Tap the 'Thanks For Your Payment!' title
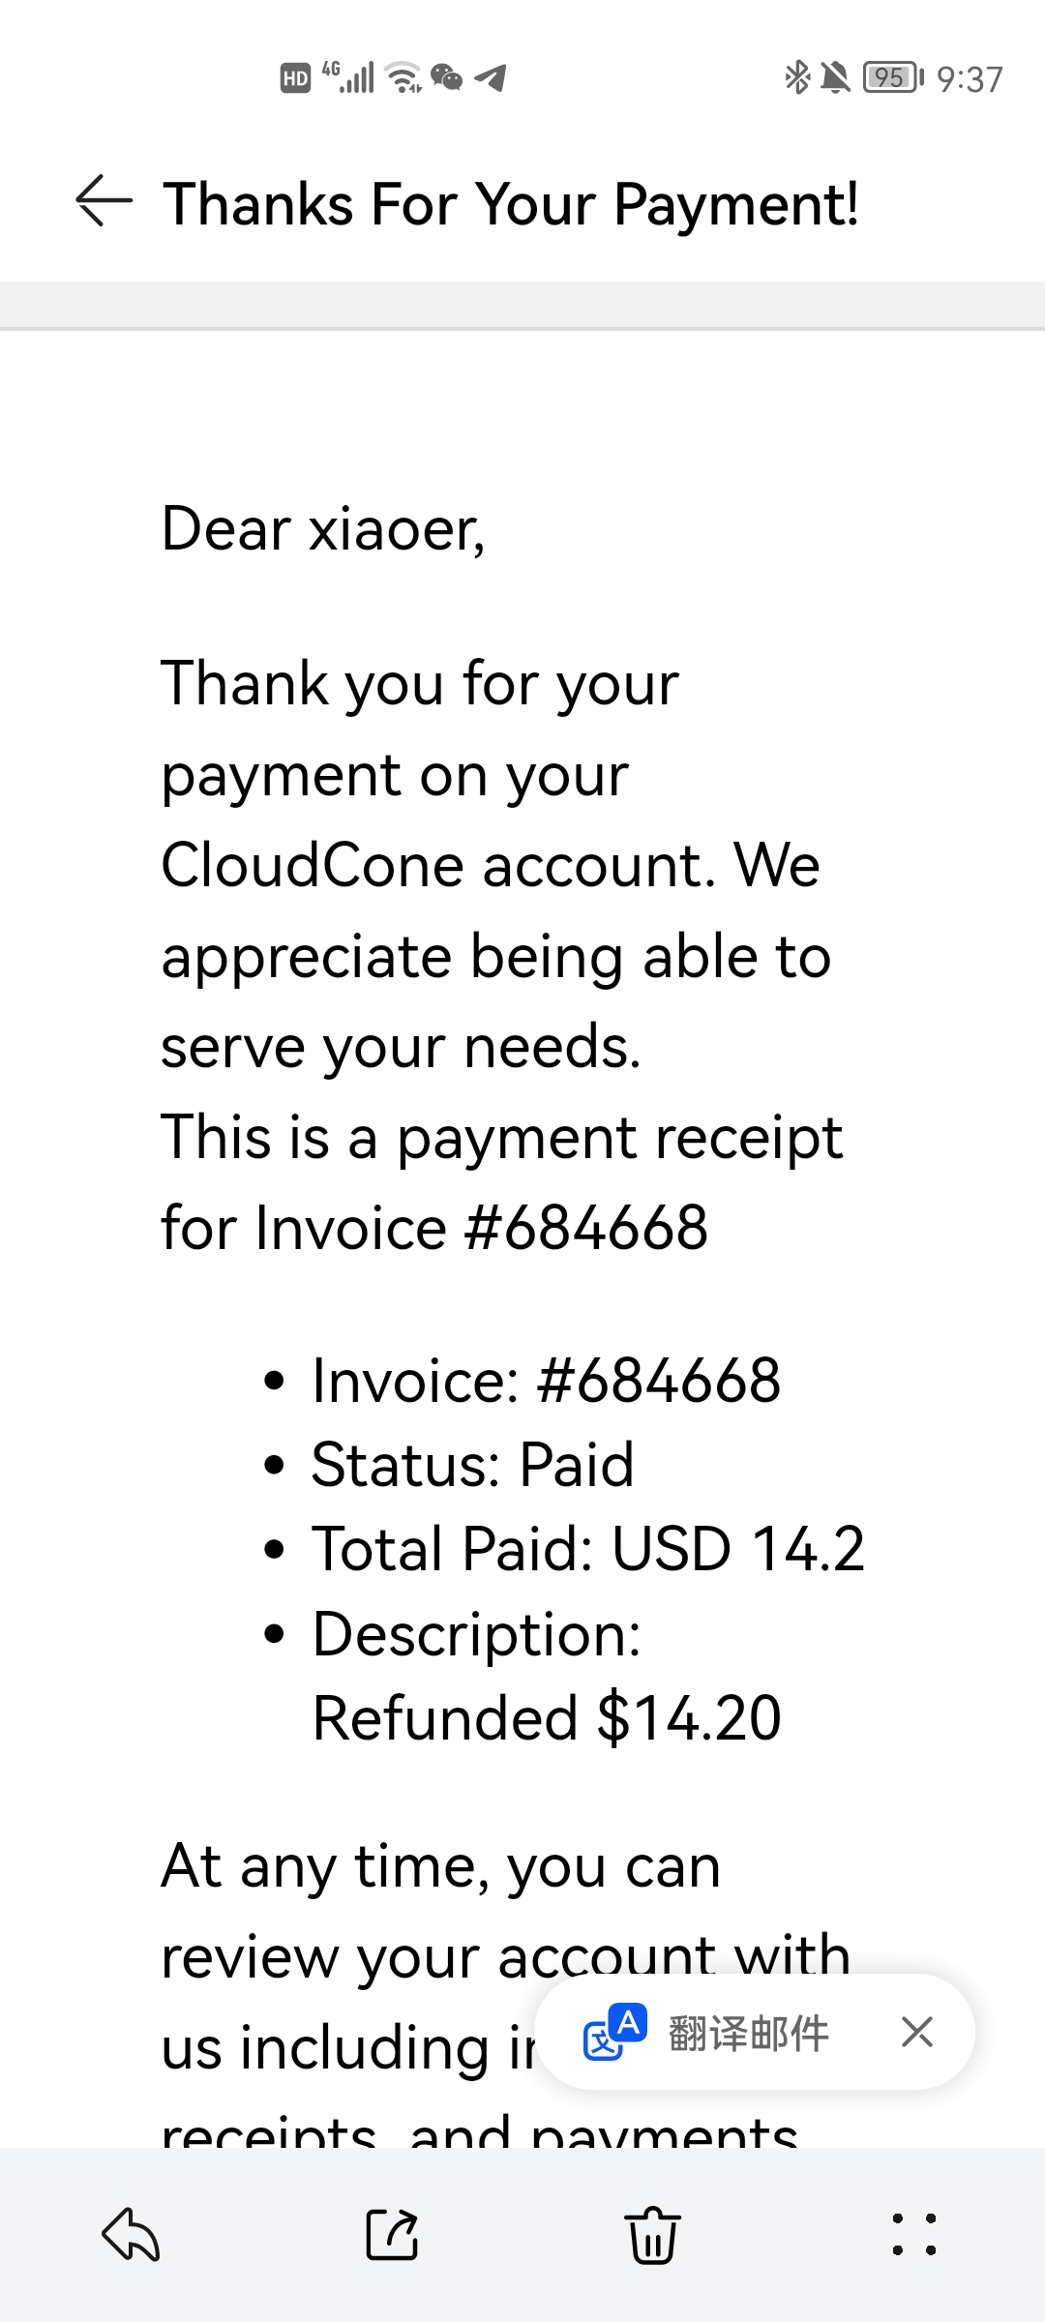This screenshot has width=1045, height=2322. tap(511, 204)
